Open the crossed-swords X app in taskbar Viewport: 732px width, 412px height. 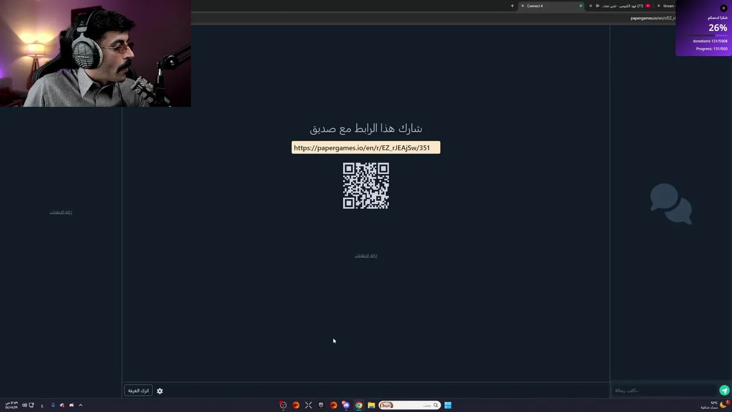tap(308, 405)
